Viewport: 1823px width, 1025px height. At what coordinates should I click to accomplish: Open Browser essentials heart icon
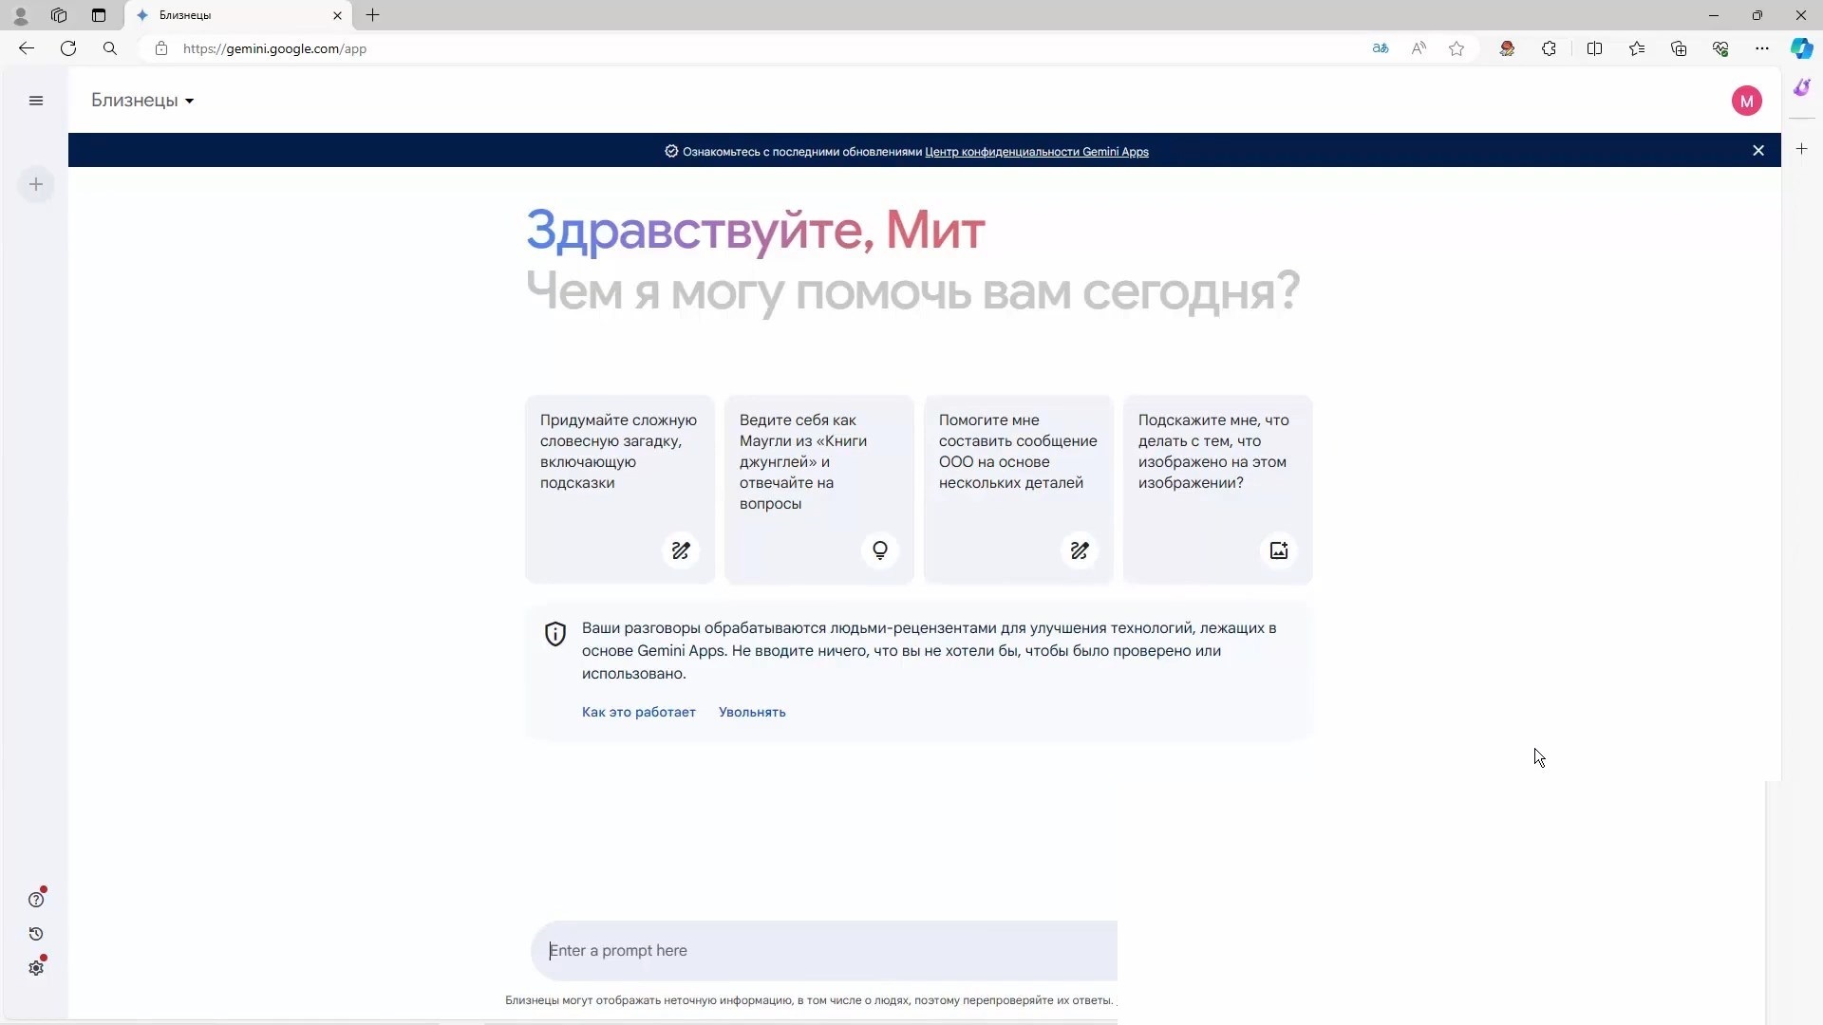click(1720, 48)
